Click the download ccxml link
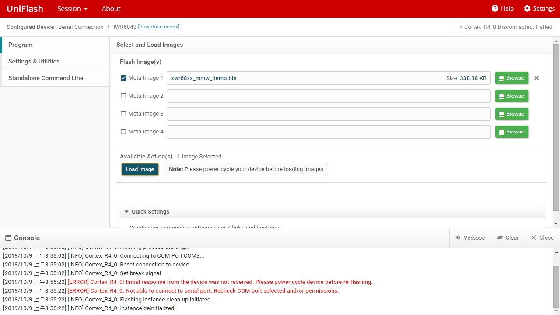Screen dimensions: 560x315 pyautogui.click(x=159, y=27)
